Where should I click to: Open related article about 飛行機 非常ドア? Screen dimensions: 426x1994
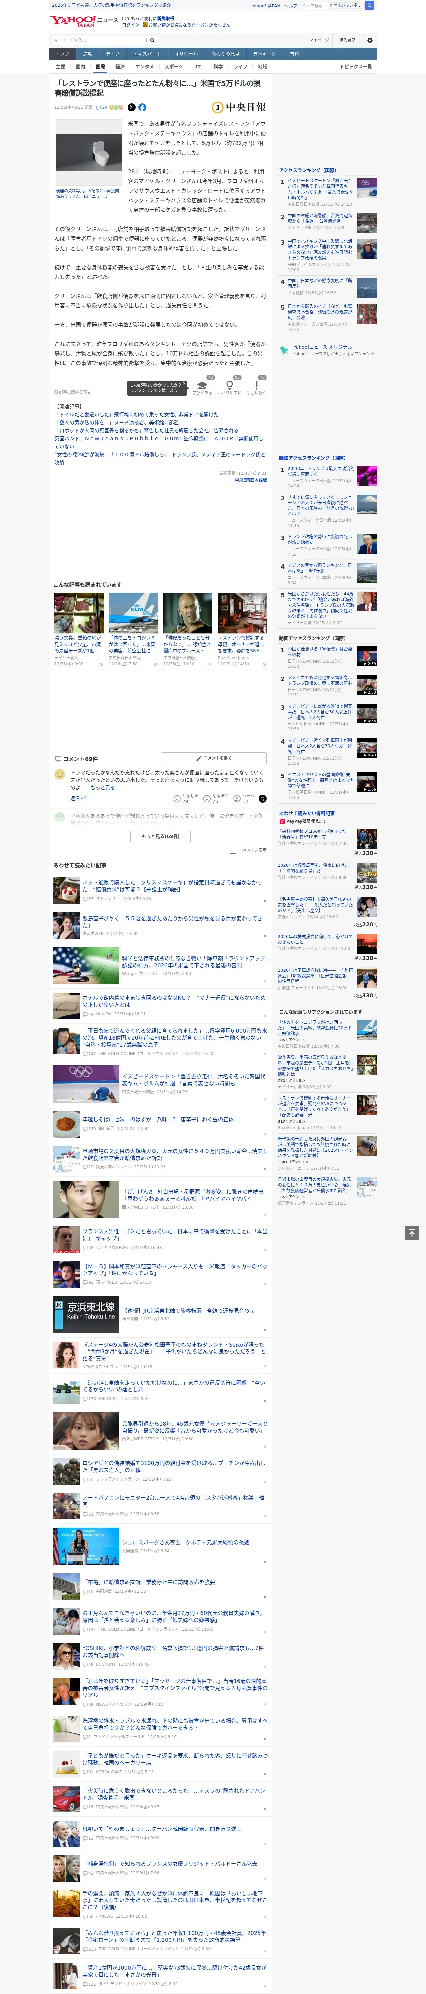[137, 415]
